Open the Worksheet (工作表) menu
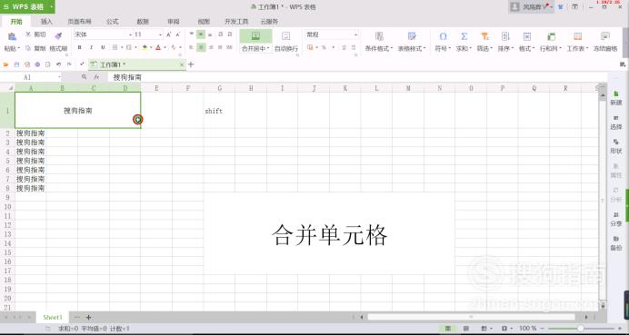Image resolution: width=629 pixels, height=335 pixels. point(578,42)
